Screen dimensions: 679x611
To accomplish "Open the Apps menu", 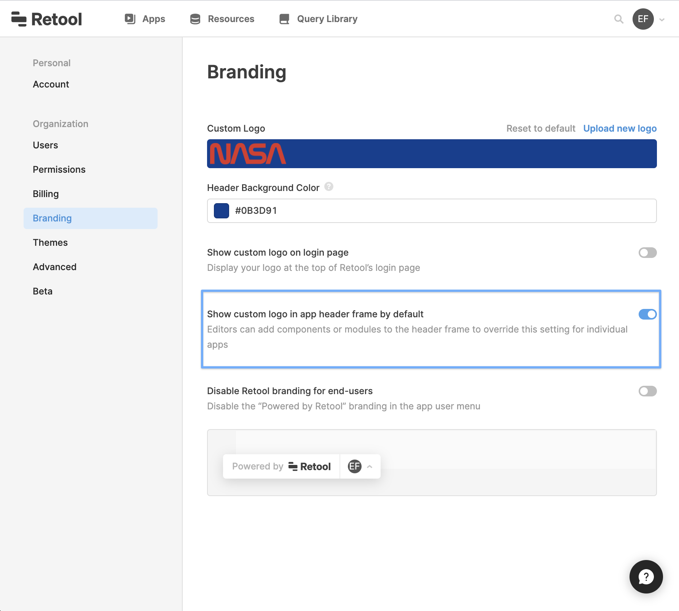I will pyautogui.click(x=145, y=19).
